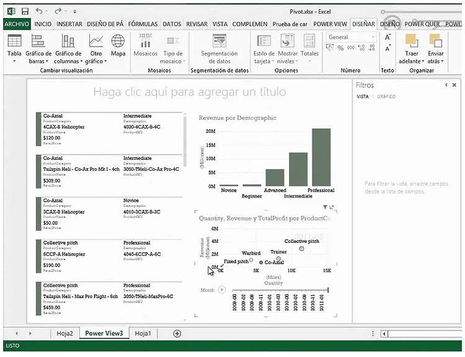Open the ARCHIVO tab
This screenshot has height=357, width=465.
pos(17,24)
